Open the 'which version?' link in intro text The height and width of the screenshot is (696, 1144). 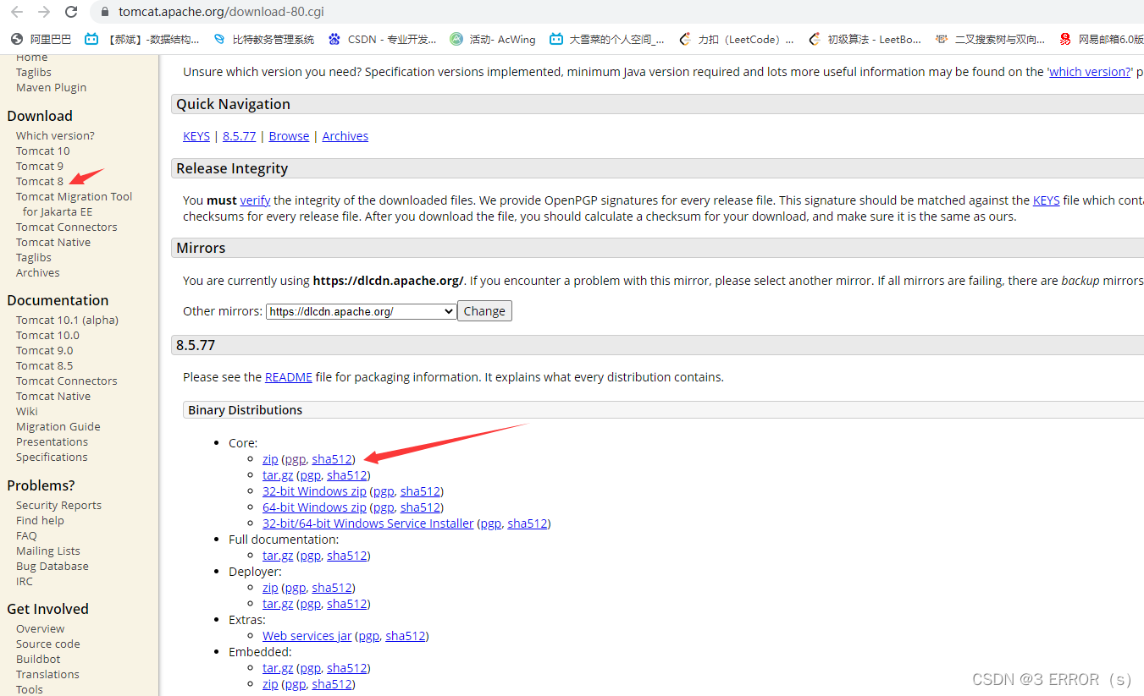1089,72
